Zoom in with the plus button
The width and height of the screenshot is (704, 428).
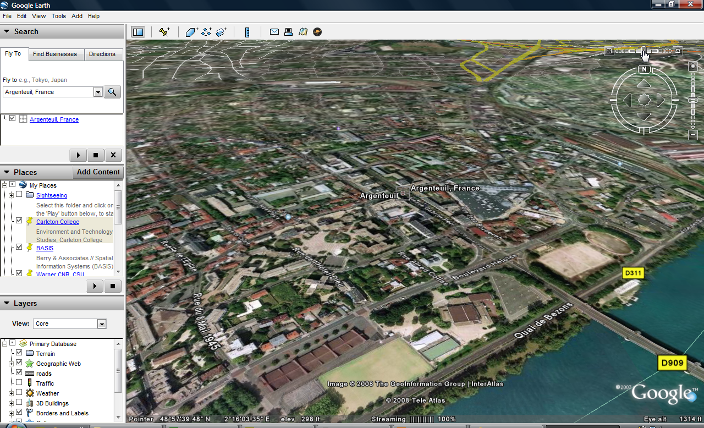click(x=693, y=66)
